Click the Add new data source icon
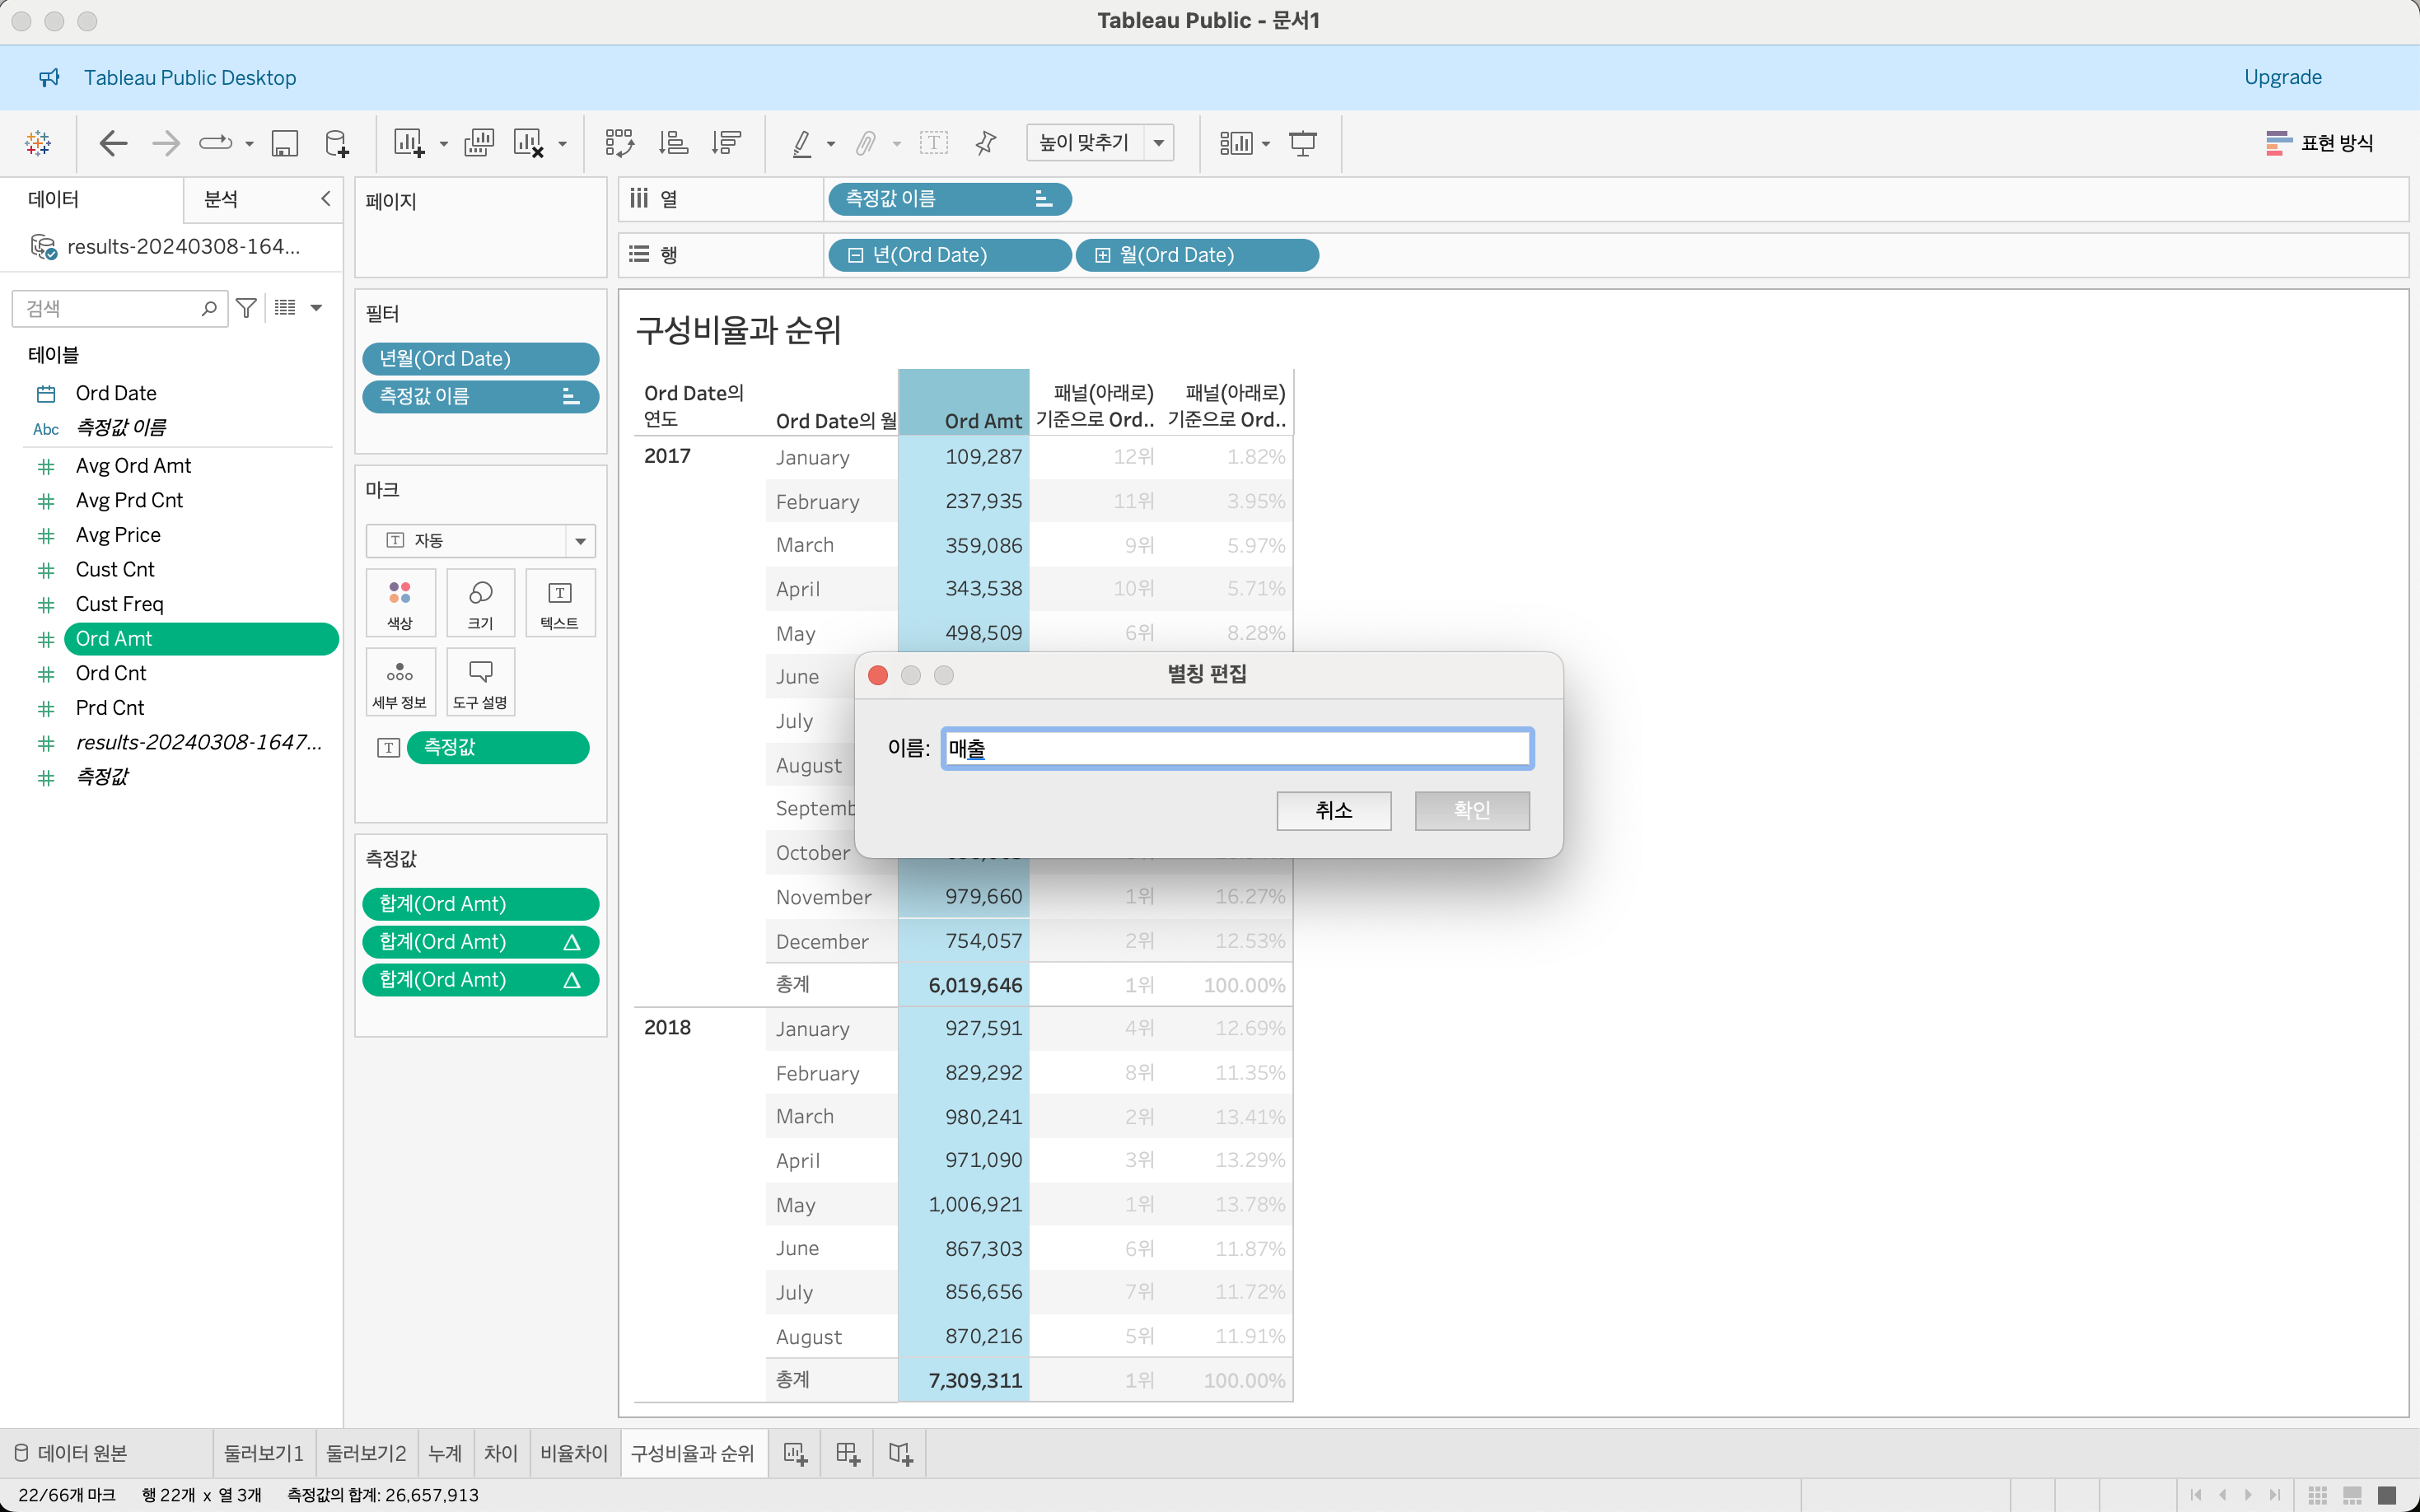This screenshot has width=2420, height=1512. click(337, 143)
